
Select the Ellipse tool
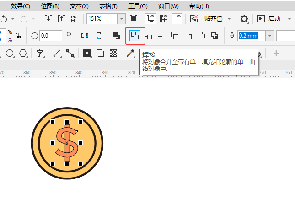tap(10, 53)
